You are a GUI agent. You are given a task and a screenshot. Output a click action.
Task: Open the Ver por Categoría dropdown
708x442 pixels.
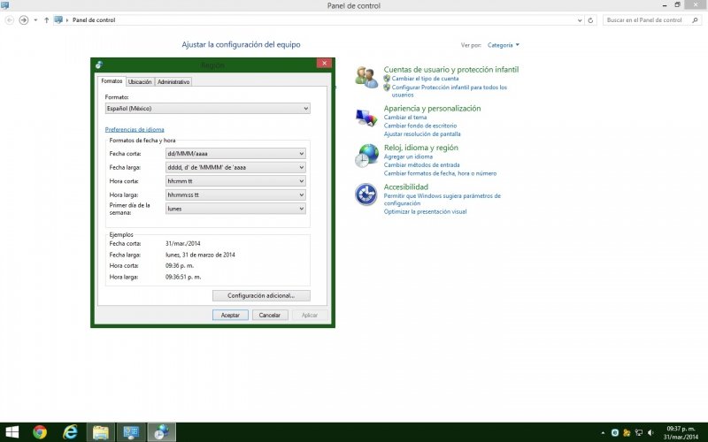point(504,44)
